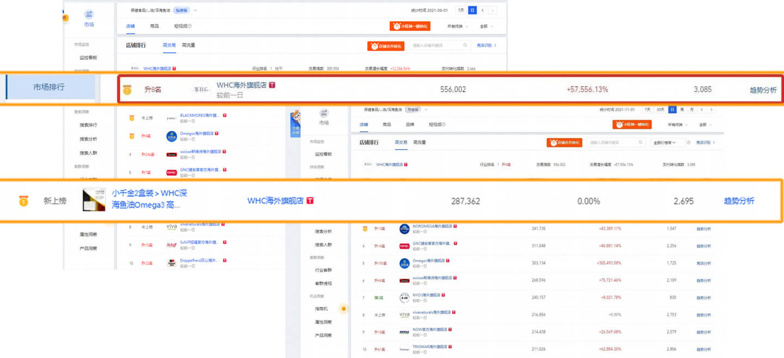Screen dimensions: 784x358
Task: Open 所有终端 dropdown in 2021-06-01 window
Action: coord(457,26)
